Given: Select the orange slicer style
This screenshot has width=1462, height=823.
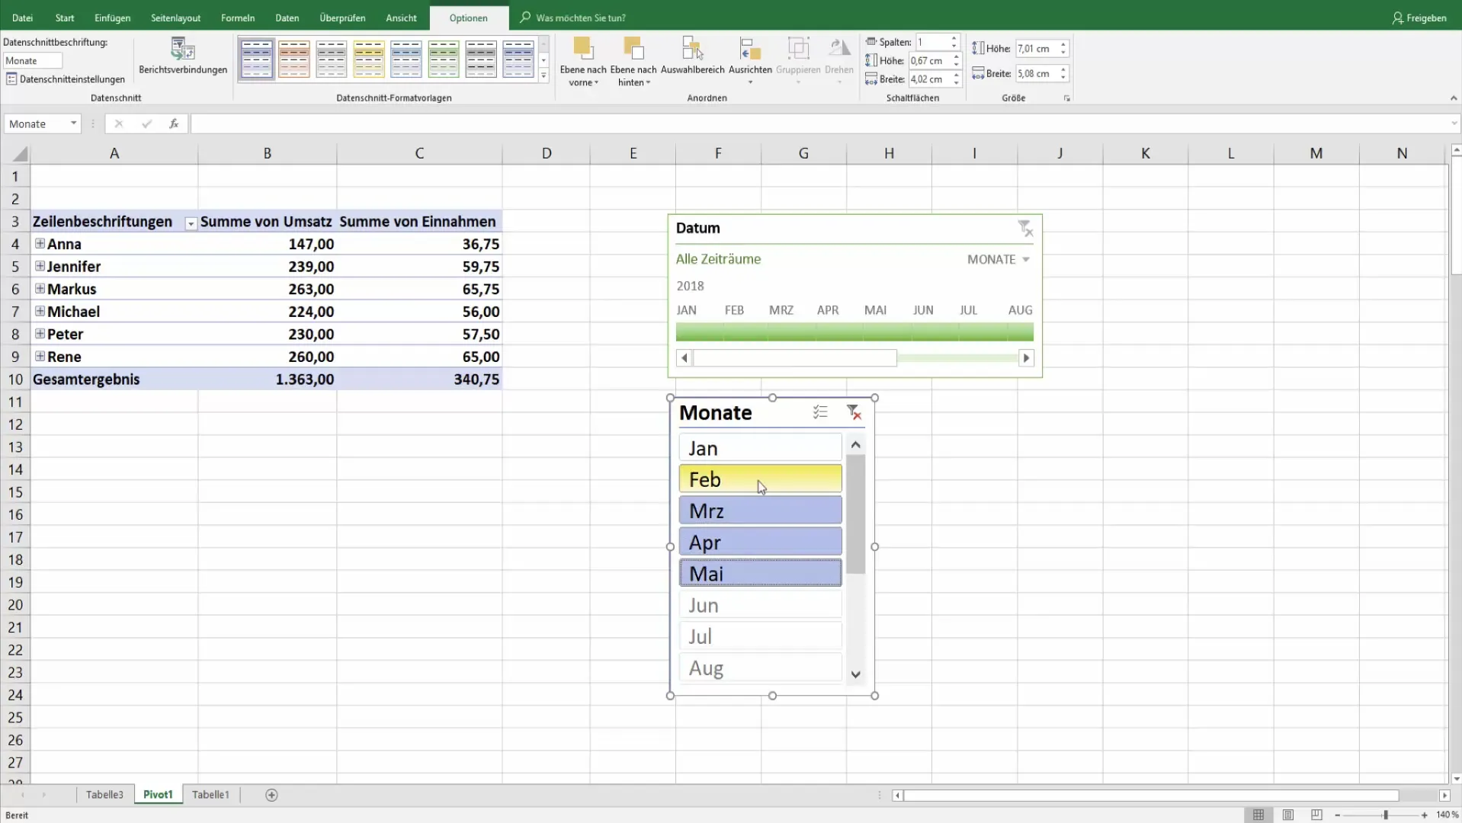Looking at the screenshot, I should (x=294, y=59).
